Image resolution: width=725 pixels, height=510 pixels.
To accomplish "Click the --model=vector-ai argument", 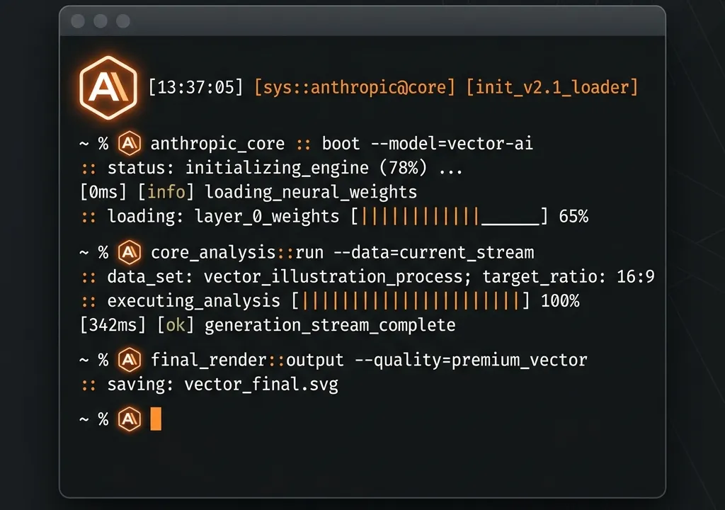I will tap(452, 144).
